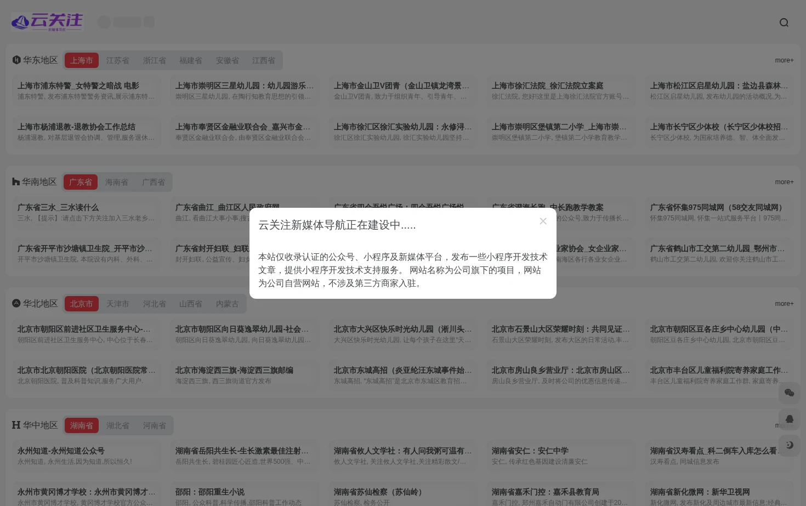This screenshot has height=506, width=806.
Task: Open 上海市杨浦退教-退教协会工作总结 card
Action: coord(87,132)
